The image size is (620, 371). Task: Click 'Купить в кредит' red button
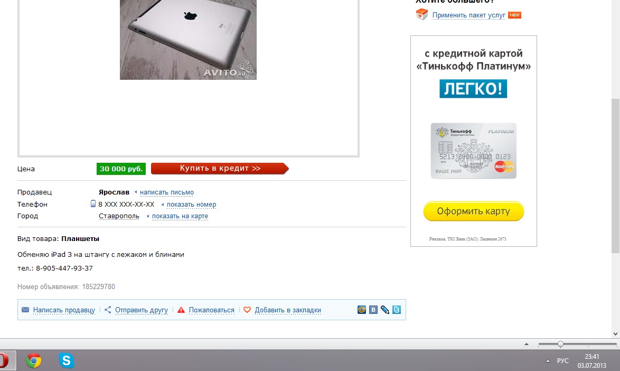(220, 169)
